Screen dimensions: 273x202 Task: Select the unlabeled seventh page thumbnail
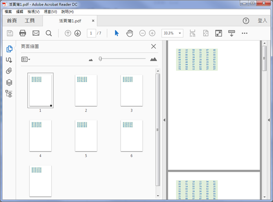coord(40,181)
